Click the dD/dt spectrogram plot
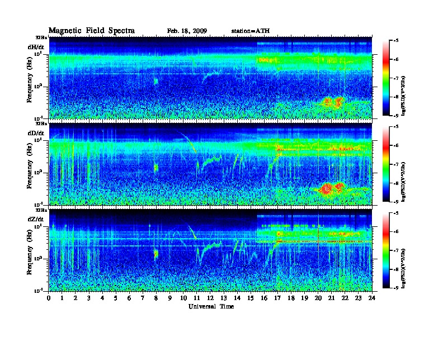 pos(210,164)
